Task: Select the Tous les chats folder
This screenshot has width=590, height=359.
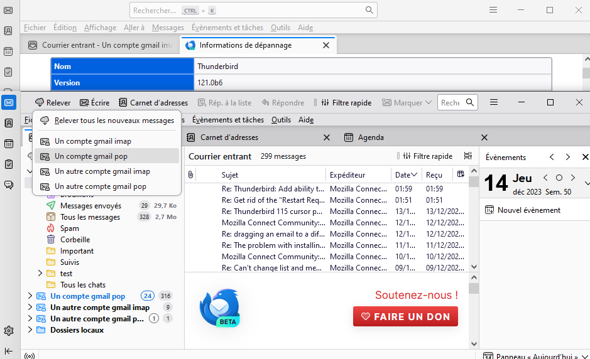Action: click(x=83, y=284)
